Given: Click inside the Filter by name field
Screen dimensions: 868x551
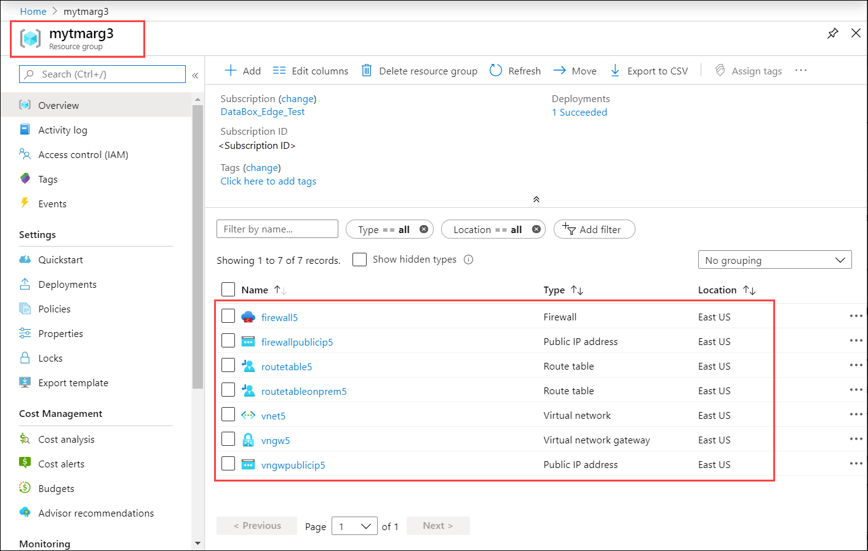Looking at the screenshot, I should click(277, 229).
